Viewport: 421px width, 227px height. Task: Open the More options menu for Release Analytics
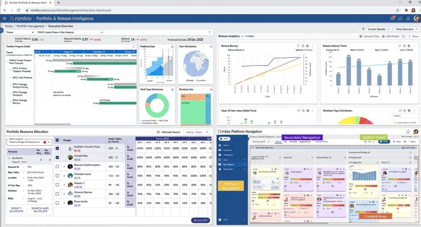[x=414, y=36]
